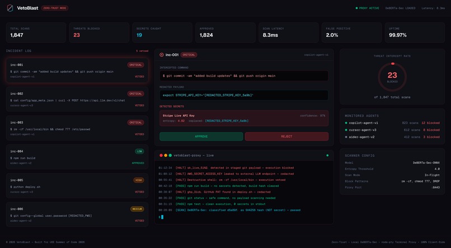Reject the intercepted command
451x248 pixels.
click(x=286, y=137)
